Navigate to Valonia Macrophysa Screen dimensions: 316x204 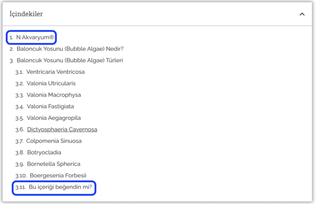pos(54,95)
